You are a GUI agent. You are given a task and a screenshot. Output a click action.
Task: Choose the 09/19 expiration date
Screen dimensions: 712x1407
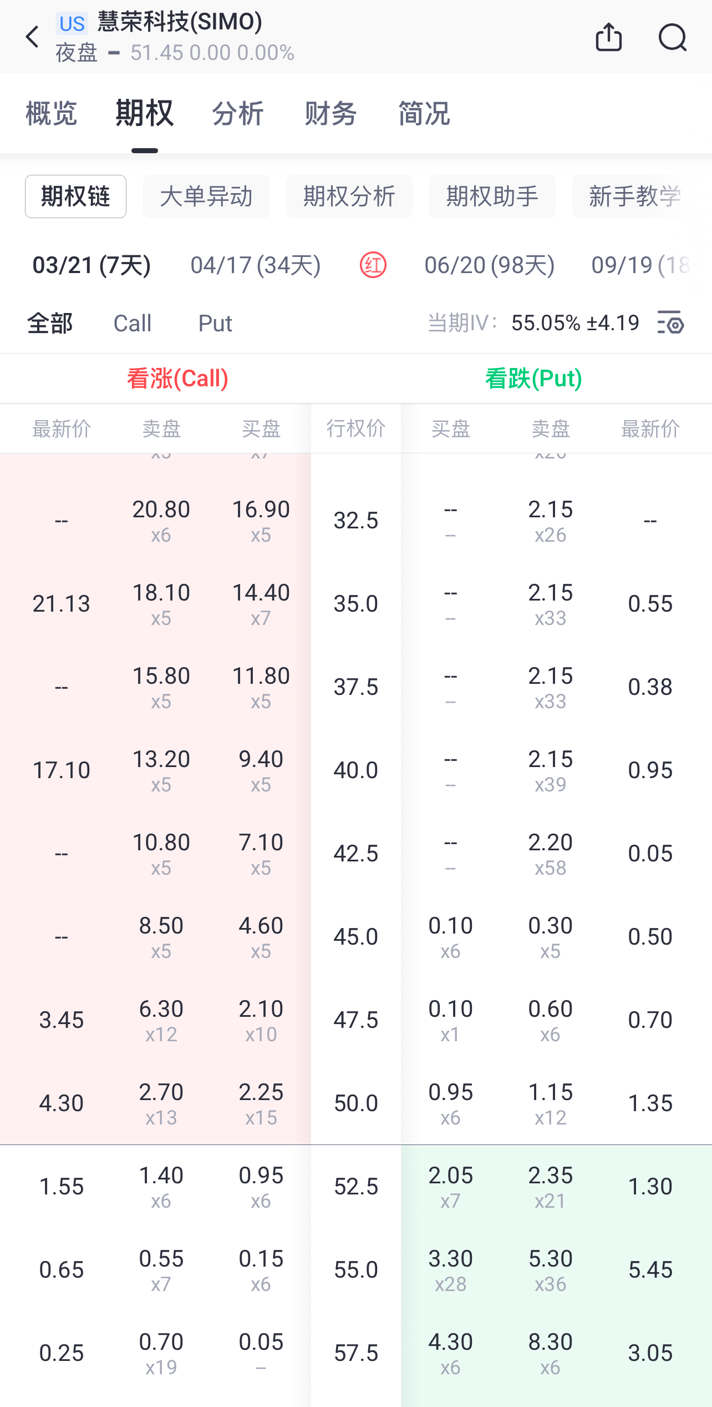640,265
